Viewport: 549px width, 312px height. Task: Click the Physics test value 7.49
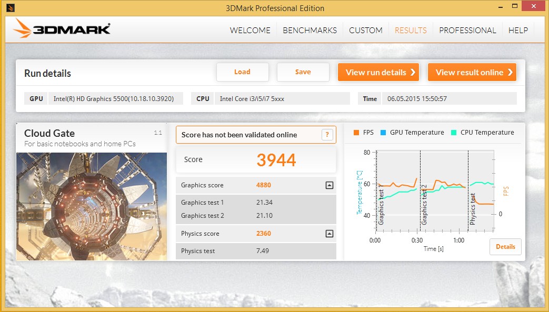(263, 251)
